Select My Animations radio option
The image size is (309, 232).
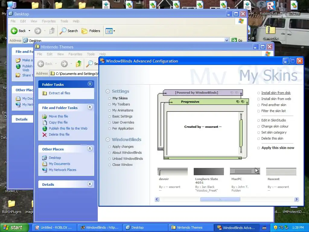[109, 111]
